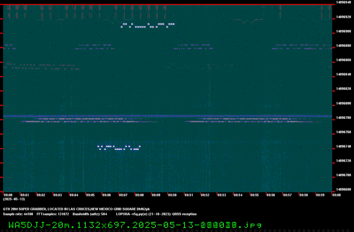Viewport: 354px width, 232px height.
Task: Click the 14096780 frequency label
Action: point(344,118)
